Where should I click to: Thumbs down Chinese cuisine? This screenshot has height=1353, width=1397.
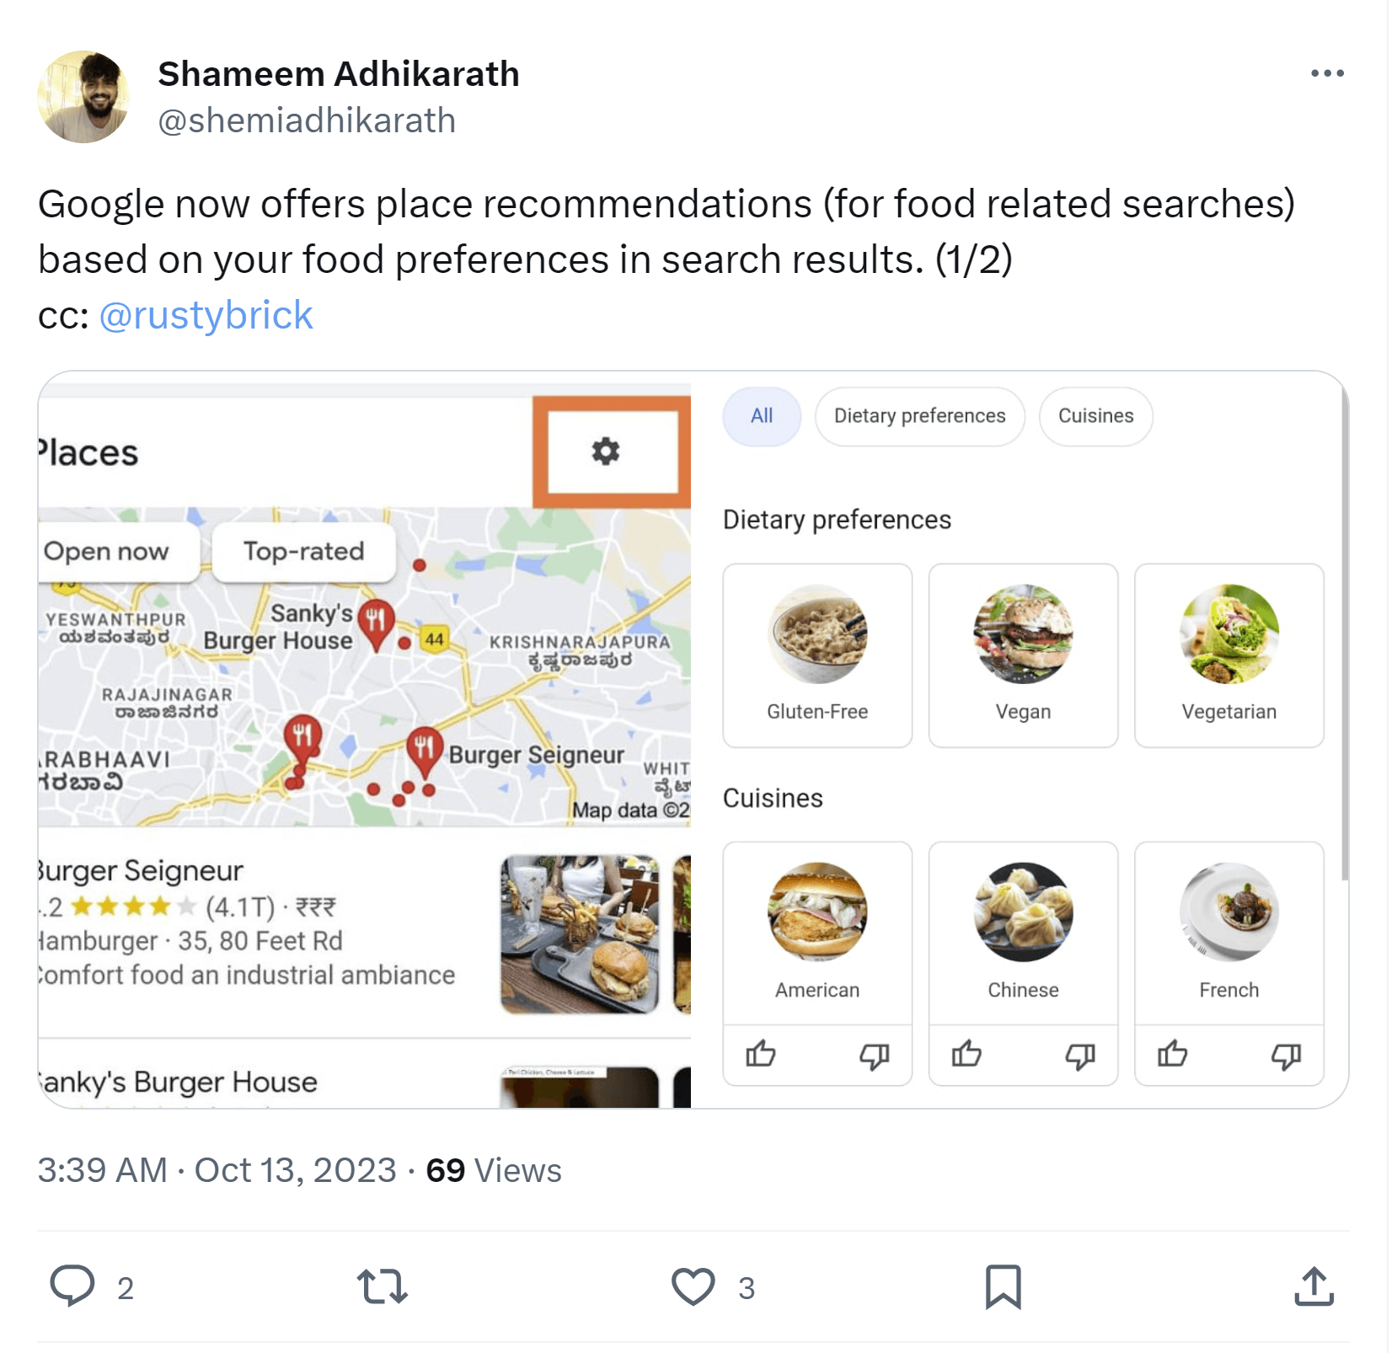click(1080, 1056)
